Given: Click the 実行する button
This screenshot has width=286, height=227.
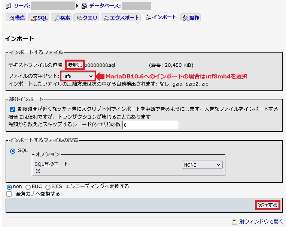Looking at the screenshot, I should 268,205.
